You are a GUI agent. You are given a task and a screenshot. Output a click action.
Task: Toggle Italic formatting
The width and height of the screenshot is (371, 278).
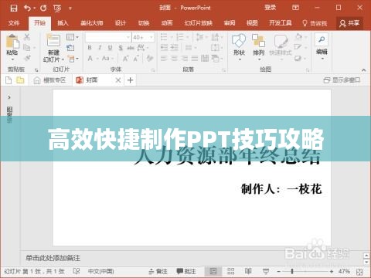[x=100, y=48]
